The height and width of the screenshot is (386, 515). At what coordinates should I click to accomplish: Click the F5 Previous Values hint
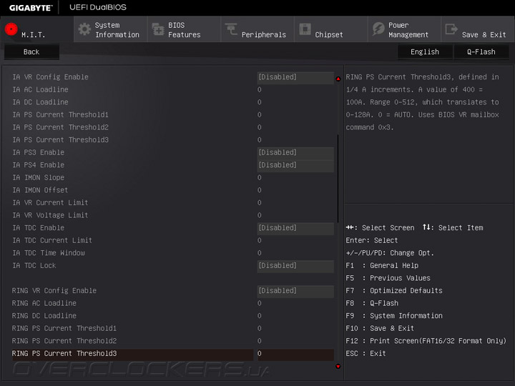pyautogui.click(x=388, y=278)
